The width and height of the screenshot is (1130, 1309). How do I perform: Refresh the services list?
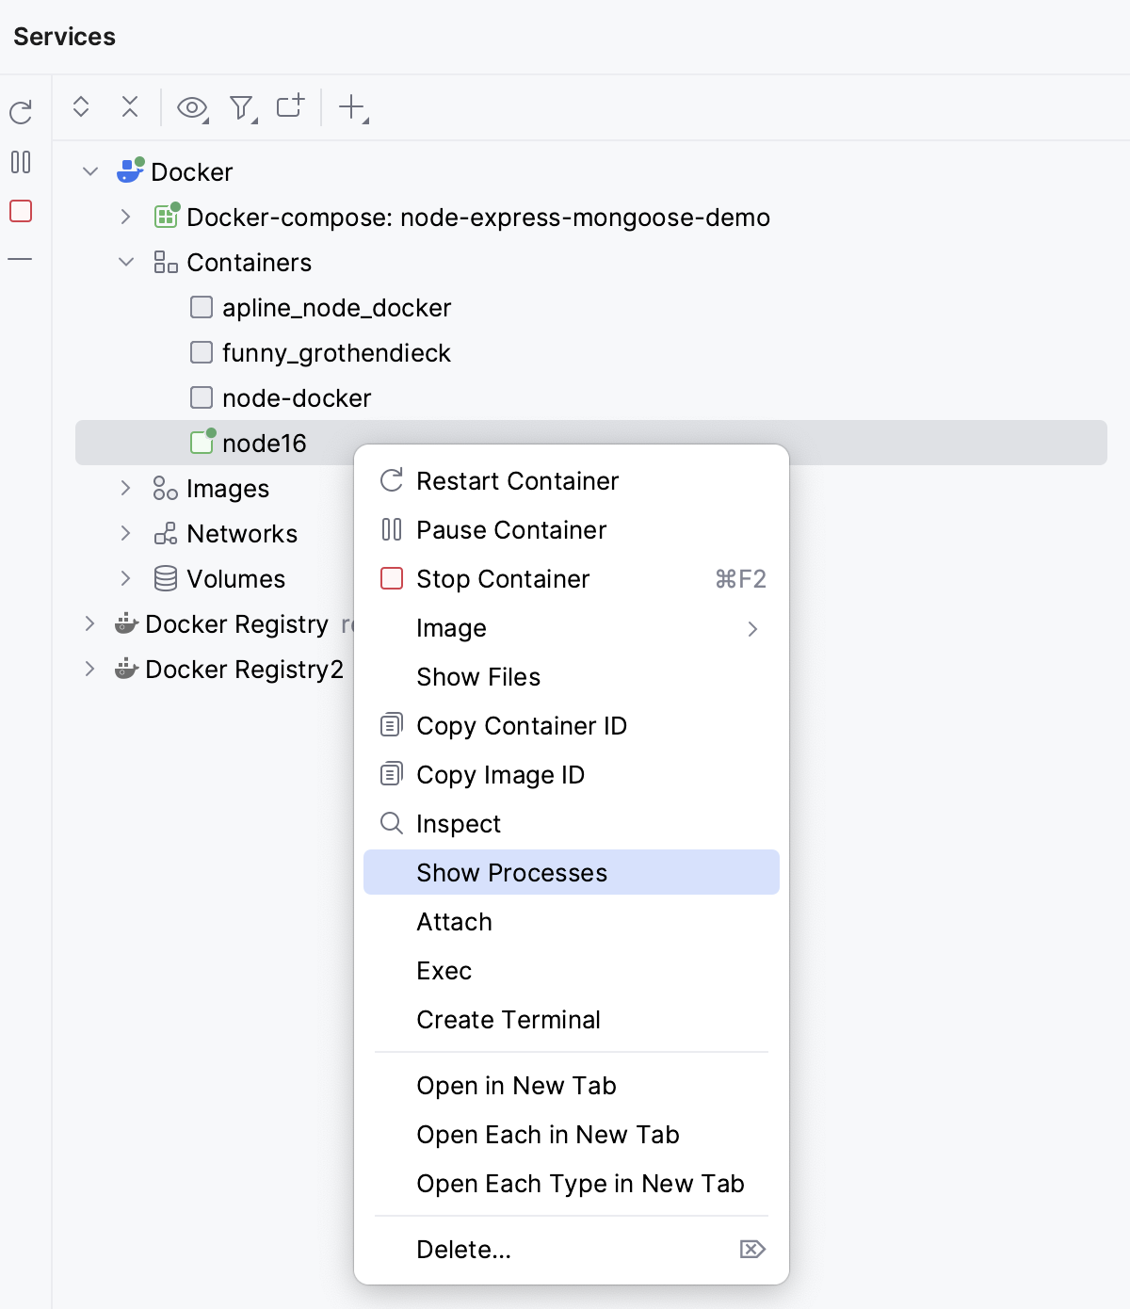pos(21,110)
